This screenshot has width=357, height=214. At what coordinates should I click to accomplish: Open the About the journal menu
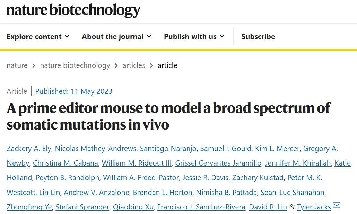pos(117,37)
